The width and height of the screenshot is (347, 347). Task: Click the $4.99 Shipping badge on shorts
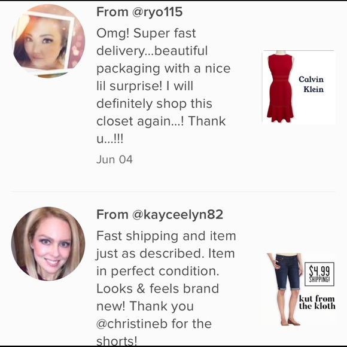tap(319, 274)
